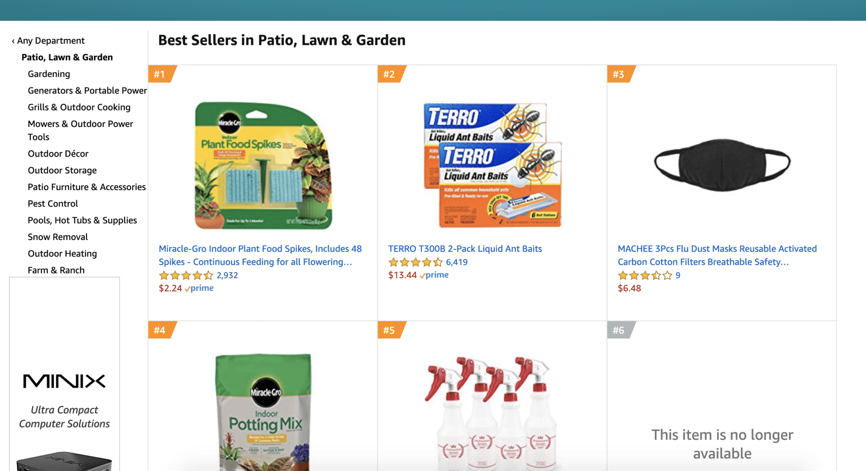Click the #2 rank badge
The width and height of the screenshot is (866, 471).
click(389, 74)
